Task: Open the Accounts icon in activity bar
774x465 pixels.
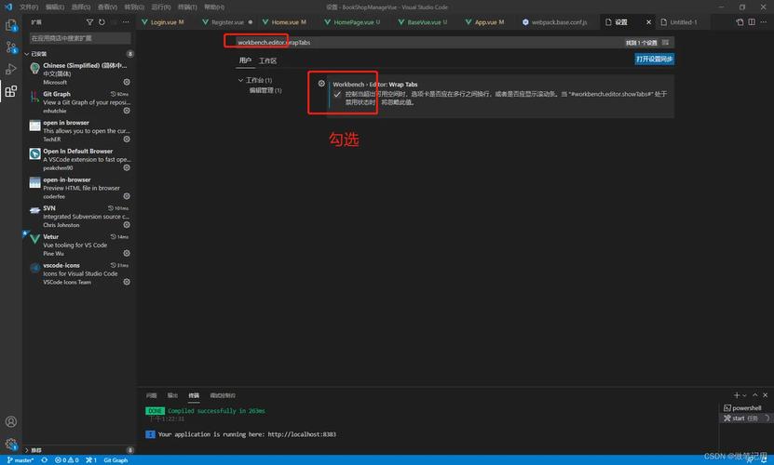Action: tap(11, 421)
